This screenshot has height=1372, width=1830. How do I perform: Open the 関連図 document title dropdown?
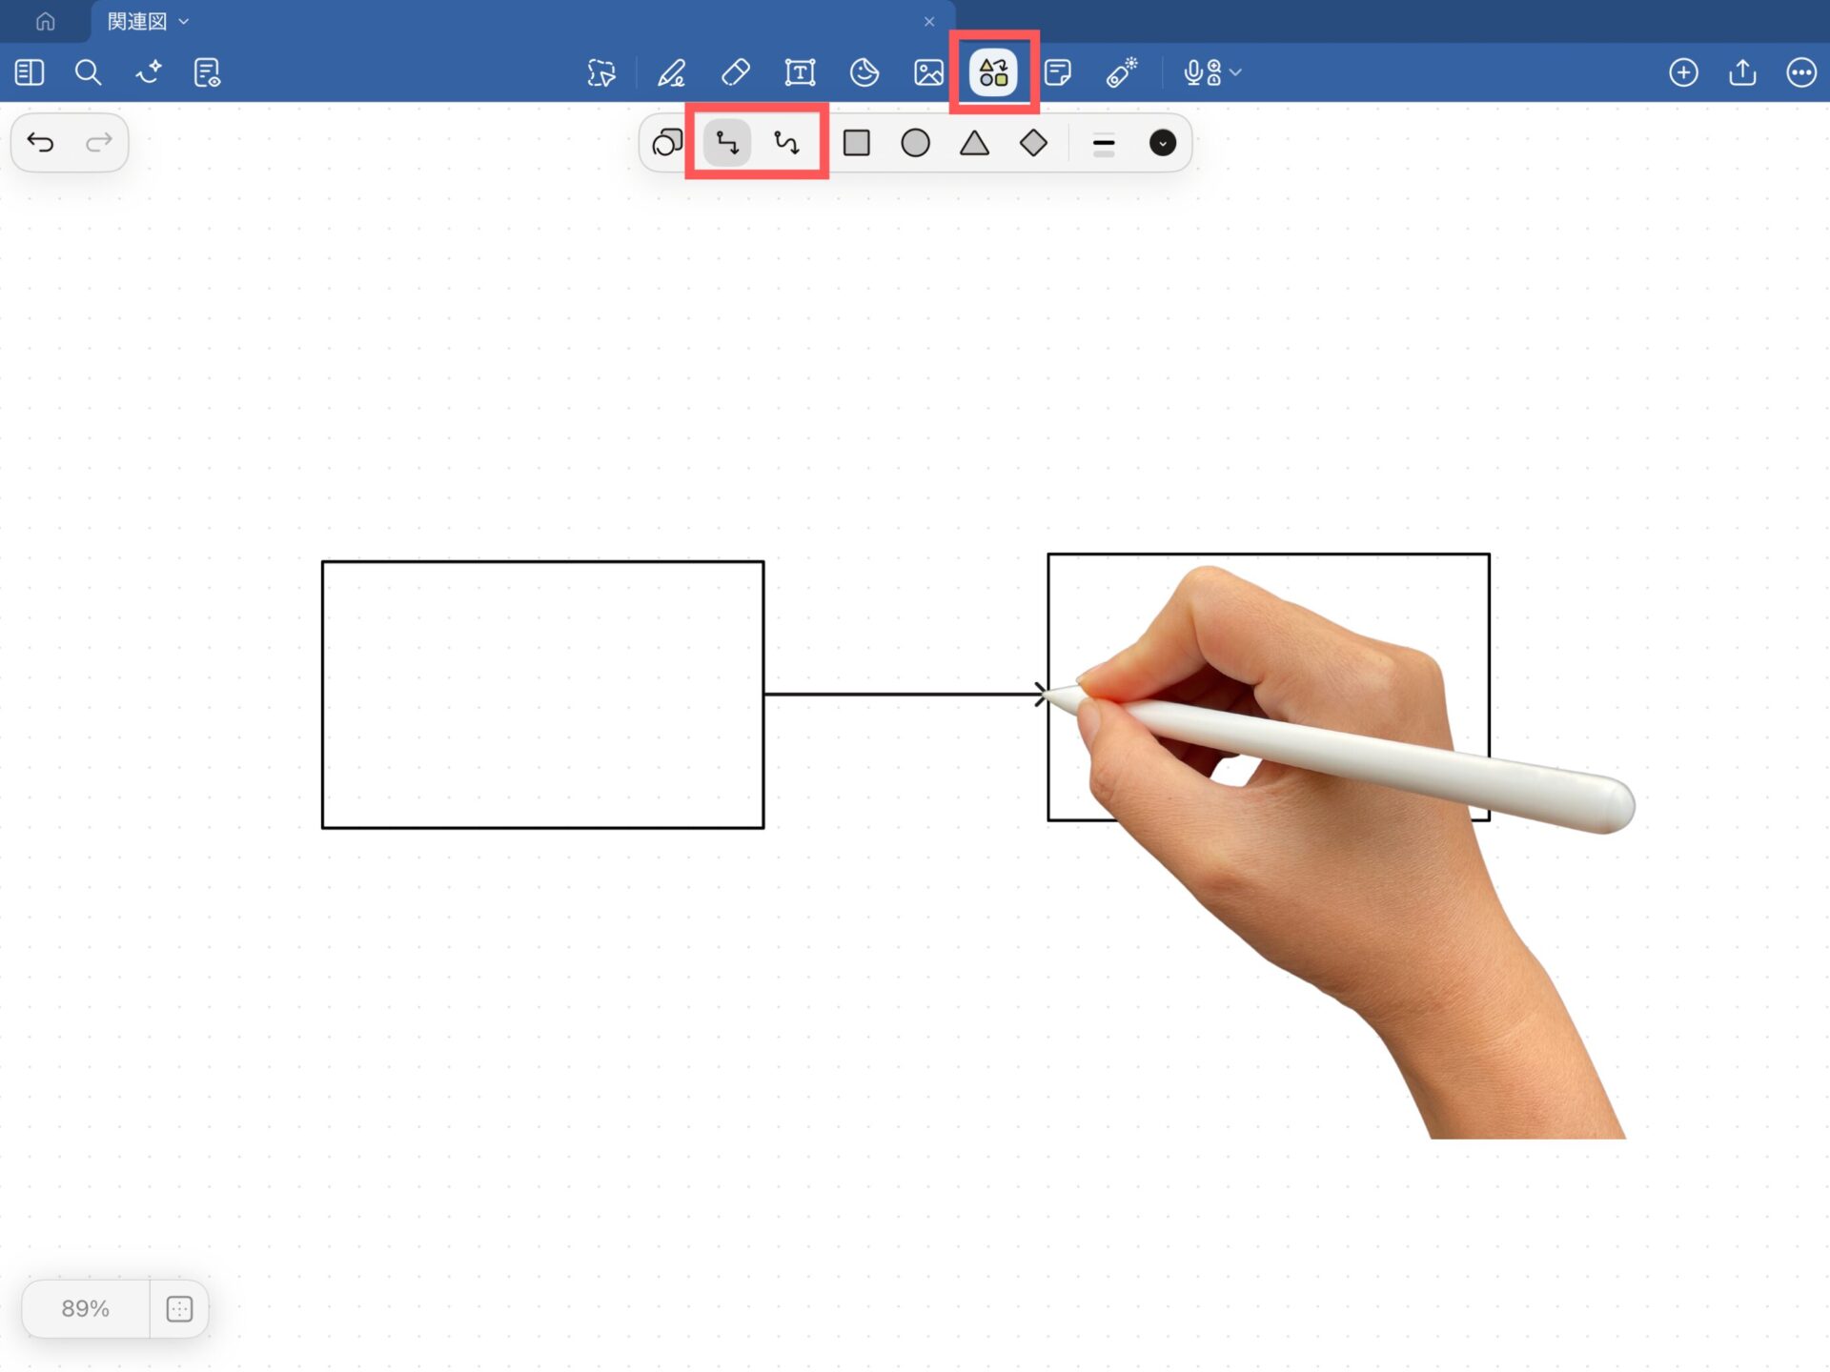click(184, 21)
